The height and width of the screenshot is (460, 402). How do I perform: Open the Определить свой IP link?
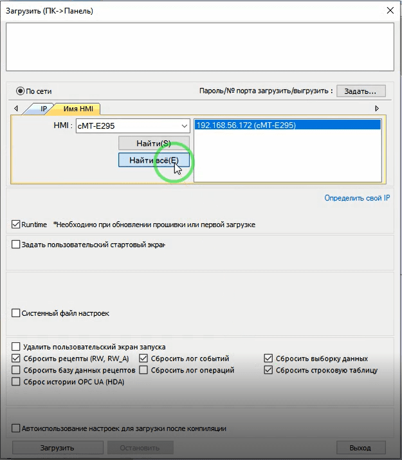pyautogui.click(x=357, y=198)
